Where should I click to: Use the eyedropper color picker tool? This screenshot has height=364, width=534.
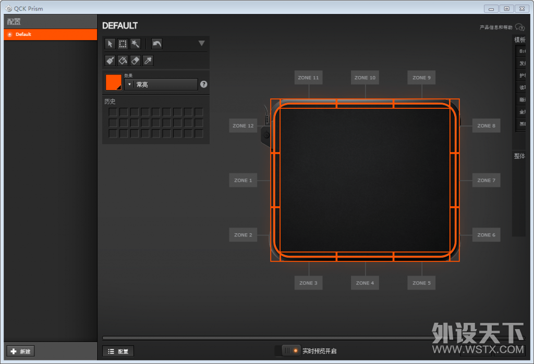(148, 60)
